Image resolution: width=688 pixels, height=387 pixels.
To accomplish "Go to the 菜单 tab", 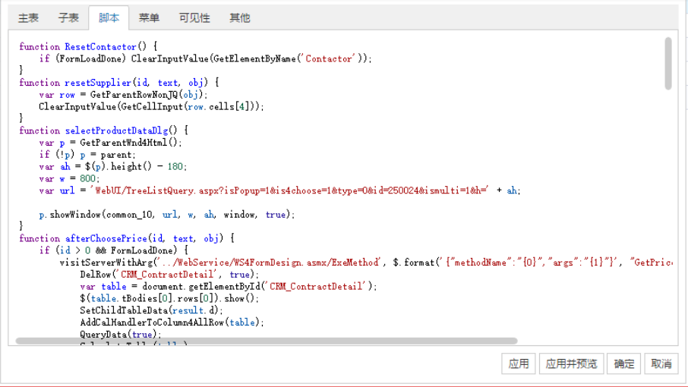I will [149, 17].
